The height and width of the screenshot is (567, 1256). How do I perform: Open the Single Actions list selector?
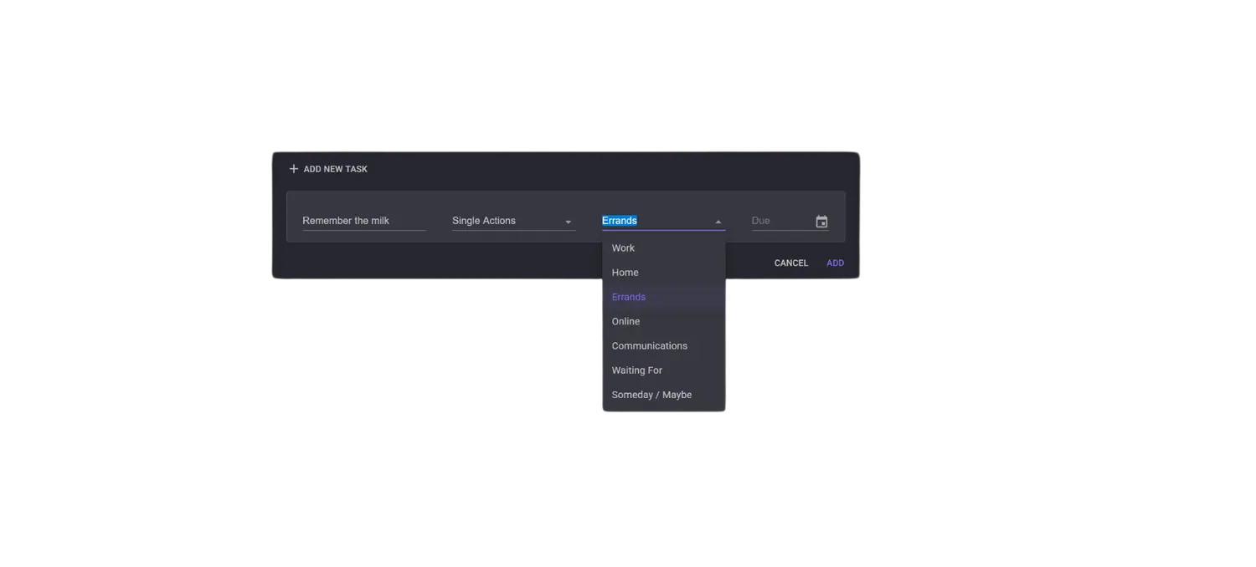click(x=502, y=220)
